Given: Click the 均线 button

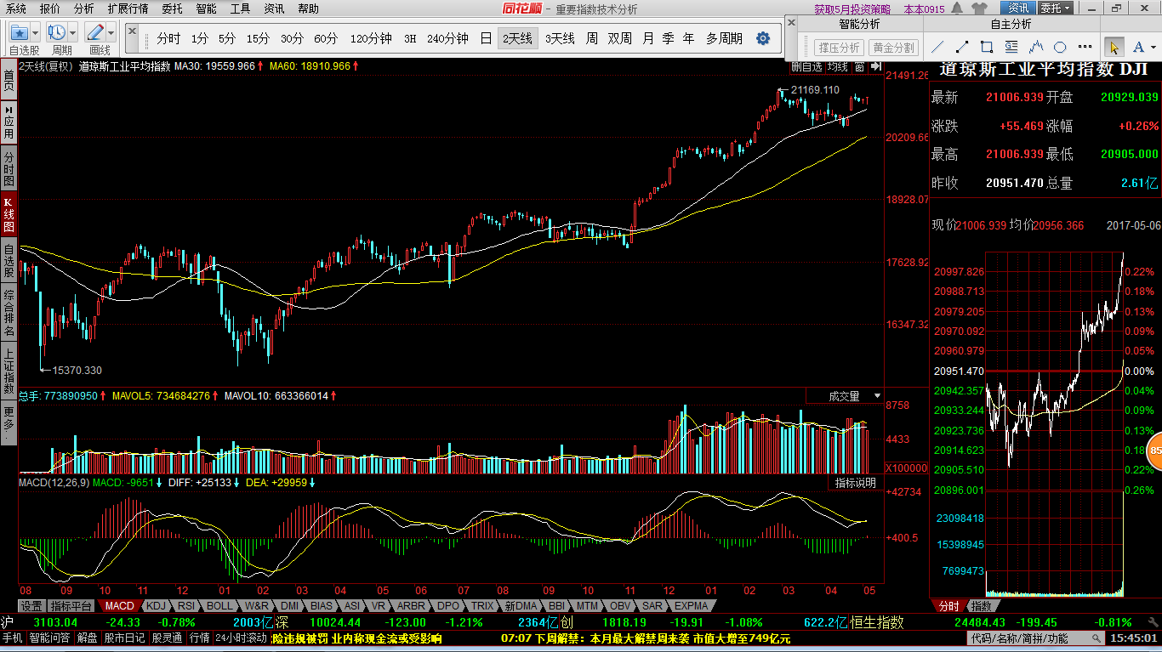Looking at the screenshot, I should (x=838, y=66).
